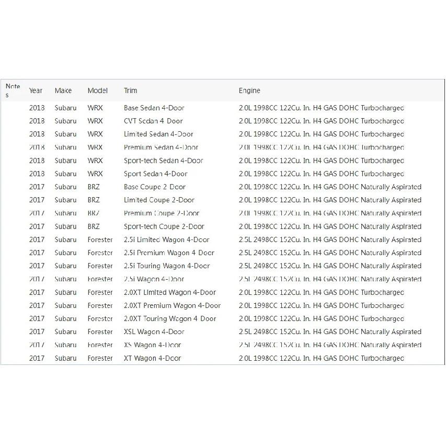Click the Make column header
This screenshot has height=446, width=446.
coord(63,90)
